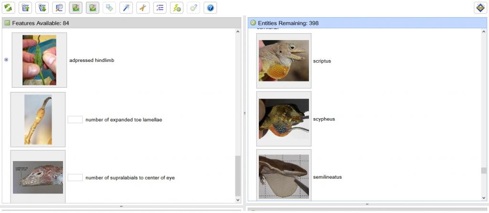Click the Best feature magic wand icon
Image resolution: width=489 pixels, height=213 pixels.
point(126,8)
